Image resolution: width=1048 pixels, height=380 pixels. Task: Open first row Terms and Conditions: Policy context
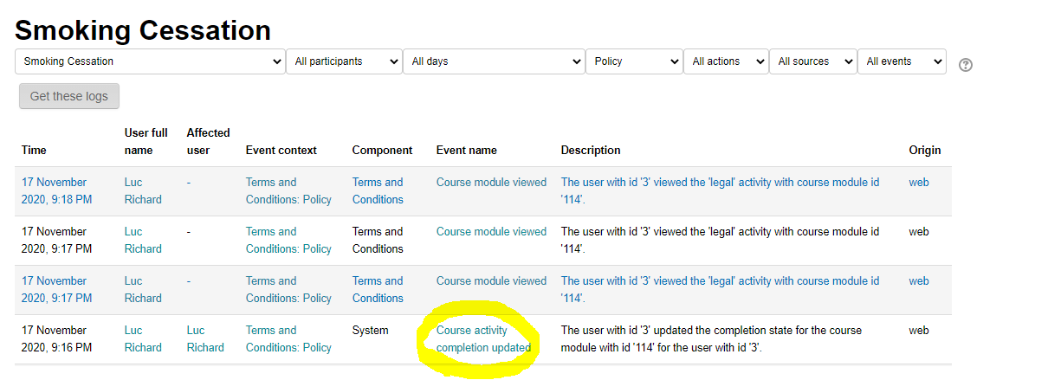point(288,190)
